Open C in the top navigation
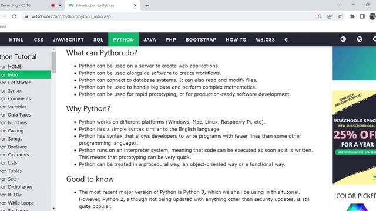 click(x=286, y=40)
